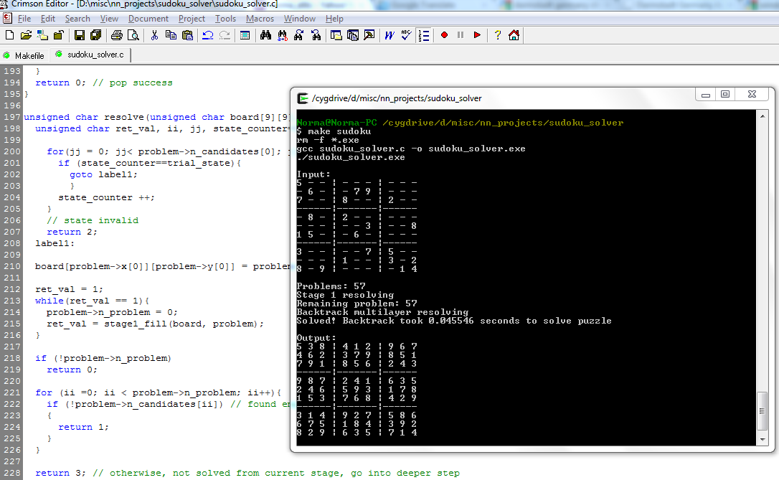Create a new document with toolbar icon
The height and width of the screenshot is (480, 779).
(x=9, y=35)
